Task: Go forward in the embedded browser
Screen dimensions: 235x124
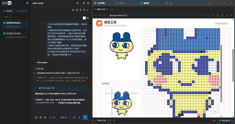Action: [100, 15]
